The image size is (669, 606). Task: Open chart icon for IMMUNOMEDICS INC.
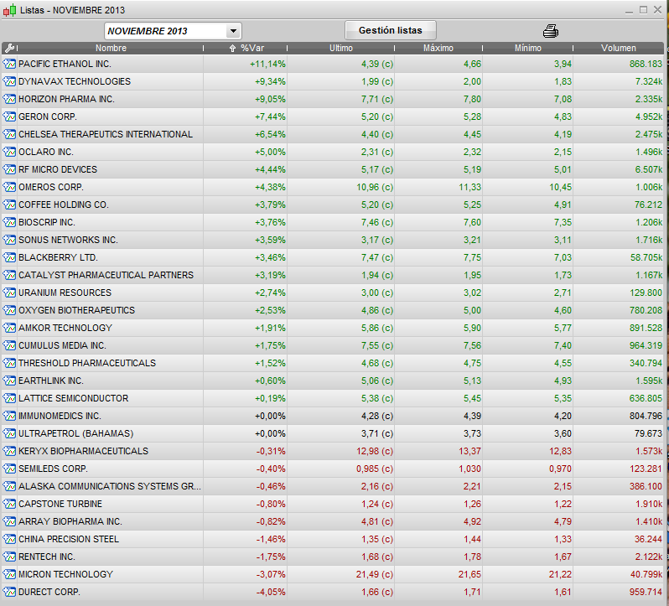pyautogui.click(x=9, y=416)
